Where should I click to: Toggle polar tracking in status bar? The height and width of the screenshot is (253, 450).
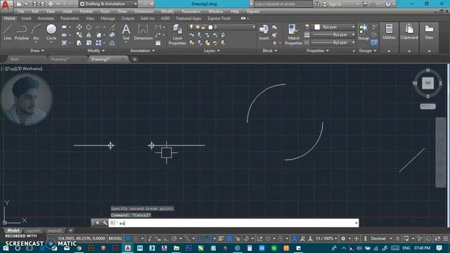click(174, 238)
